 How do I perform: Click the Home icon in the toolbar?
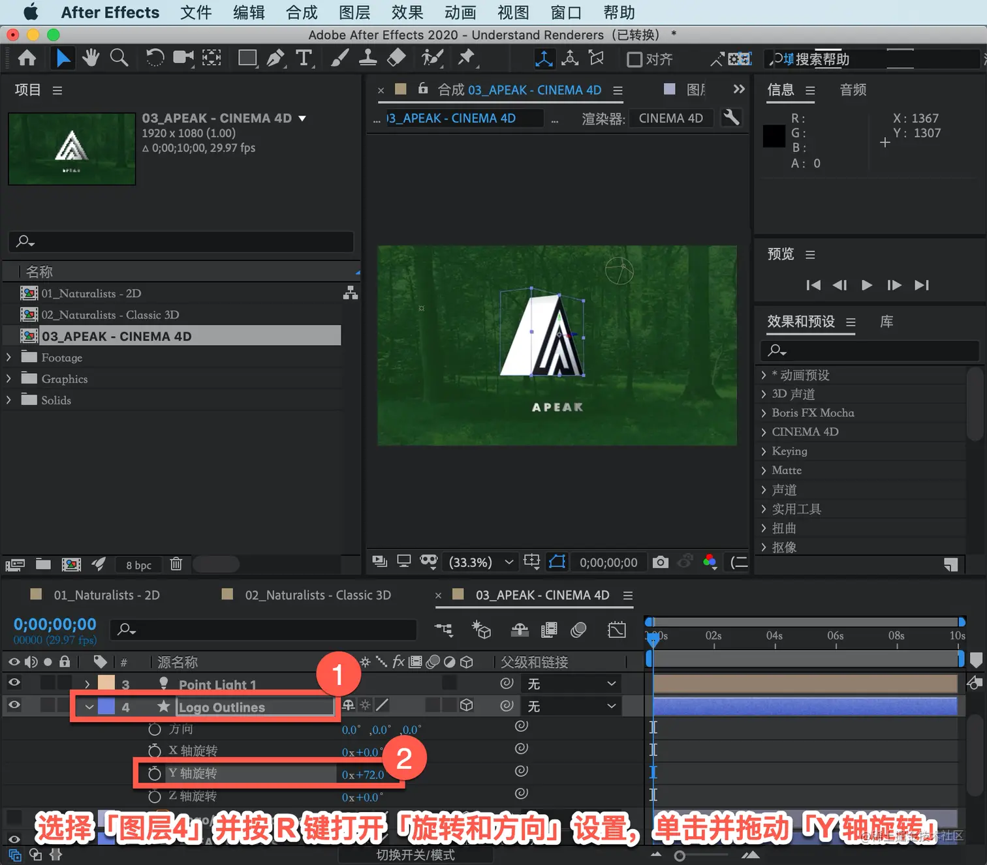point(27,58)
